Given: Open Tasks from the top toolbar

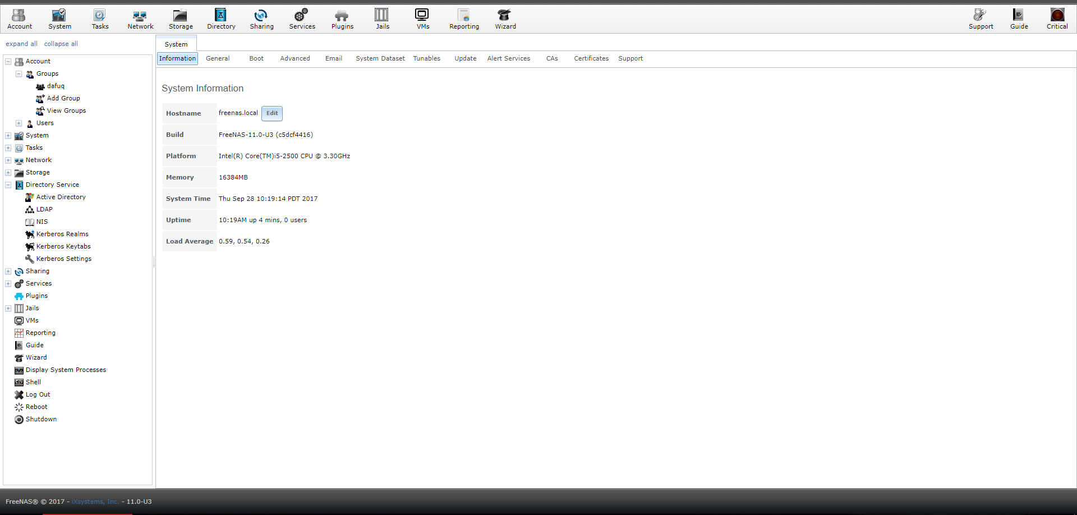Looking at the screenshot, I should pos(100,19).
